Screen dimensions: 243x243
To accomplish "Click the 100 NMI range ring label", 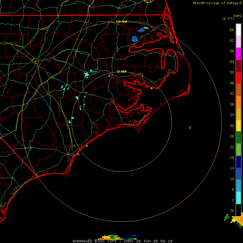I will (x=122, y=22).
